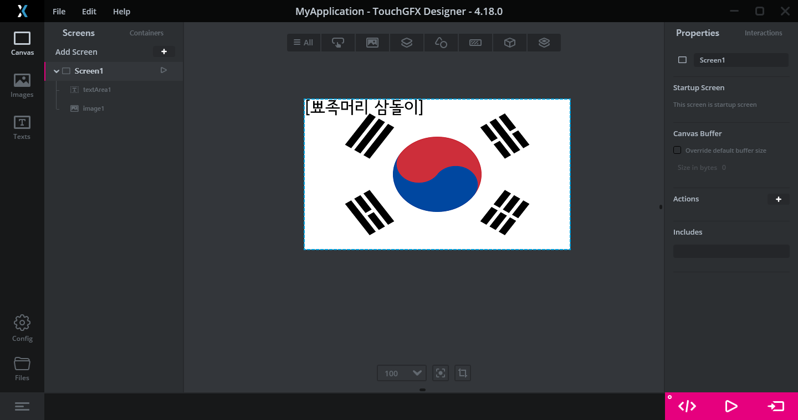Open the Images widget category in toolbar
Screen dimensions: 798x420
[x=372, y=43]
